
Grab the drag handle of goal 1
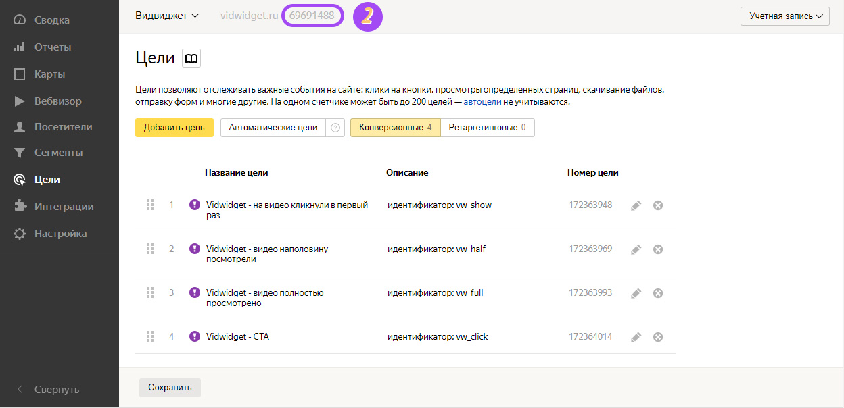pos(150,205)
